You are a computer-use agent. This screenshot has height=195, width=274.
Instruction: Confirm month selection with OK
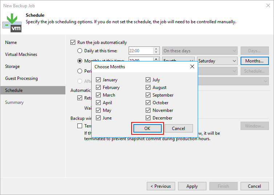pyautogui.click(x=147, y=128)
